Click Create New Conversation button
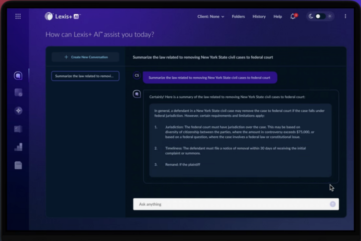This screenshot has width=361, height=241. [x=85, y=57]
